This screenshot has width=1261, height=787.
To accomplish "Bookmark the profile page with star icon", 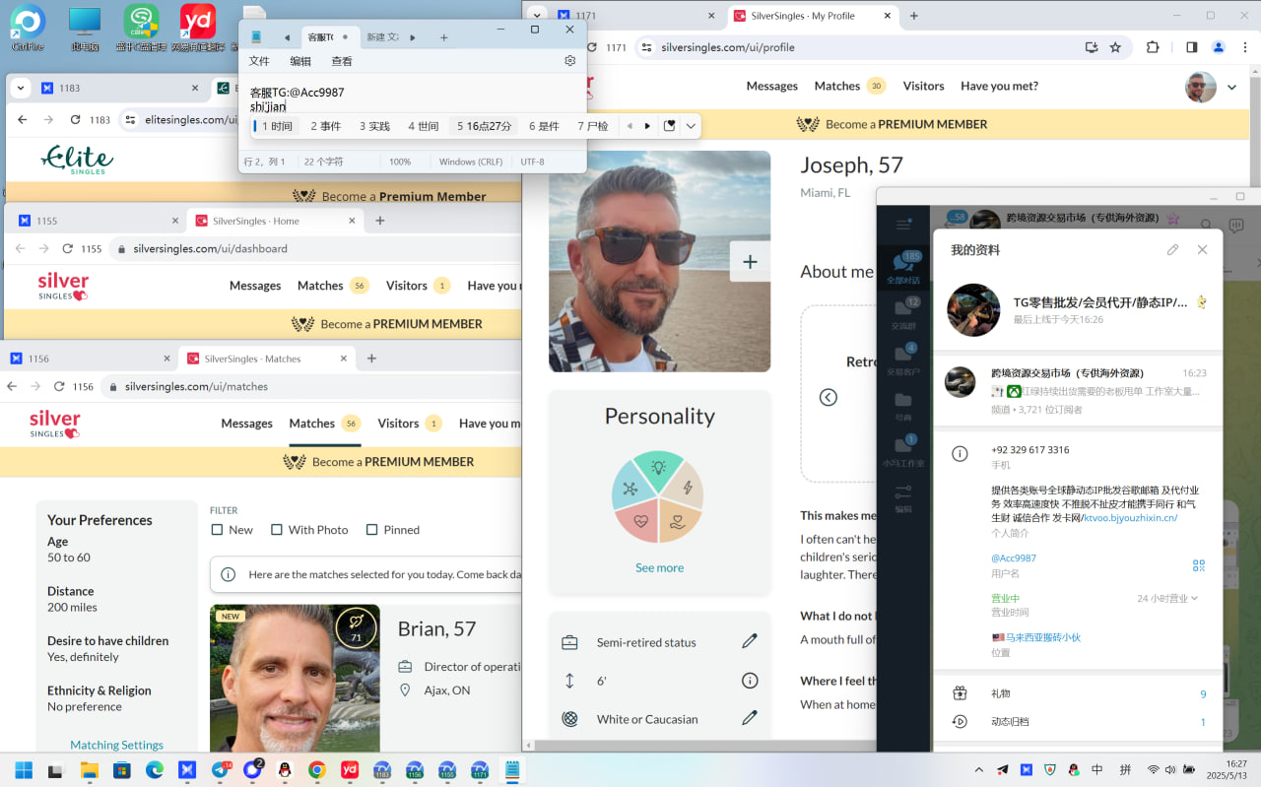I will click(x=1115, y=47).
